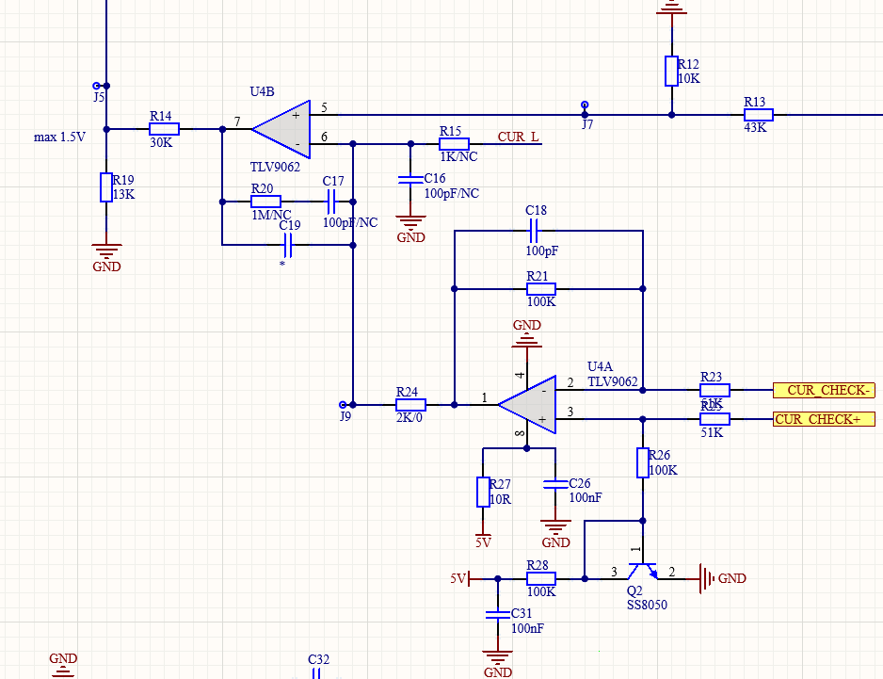Select the CUR_L net label
This screenshot has height=679, width=883.
(x=518, y=137)
